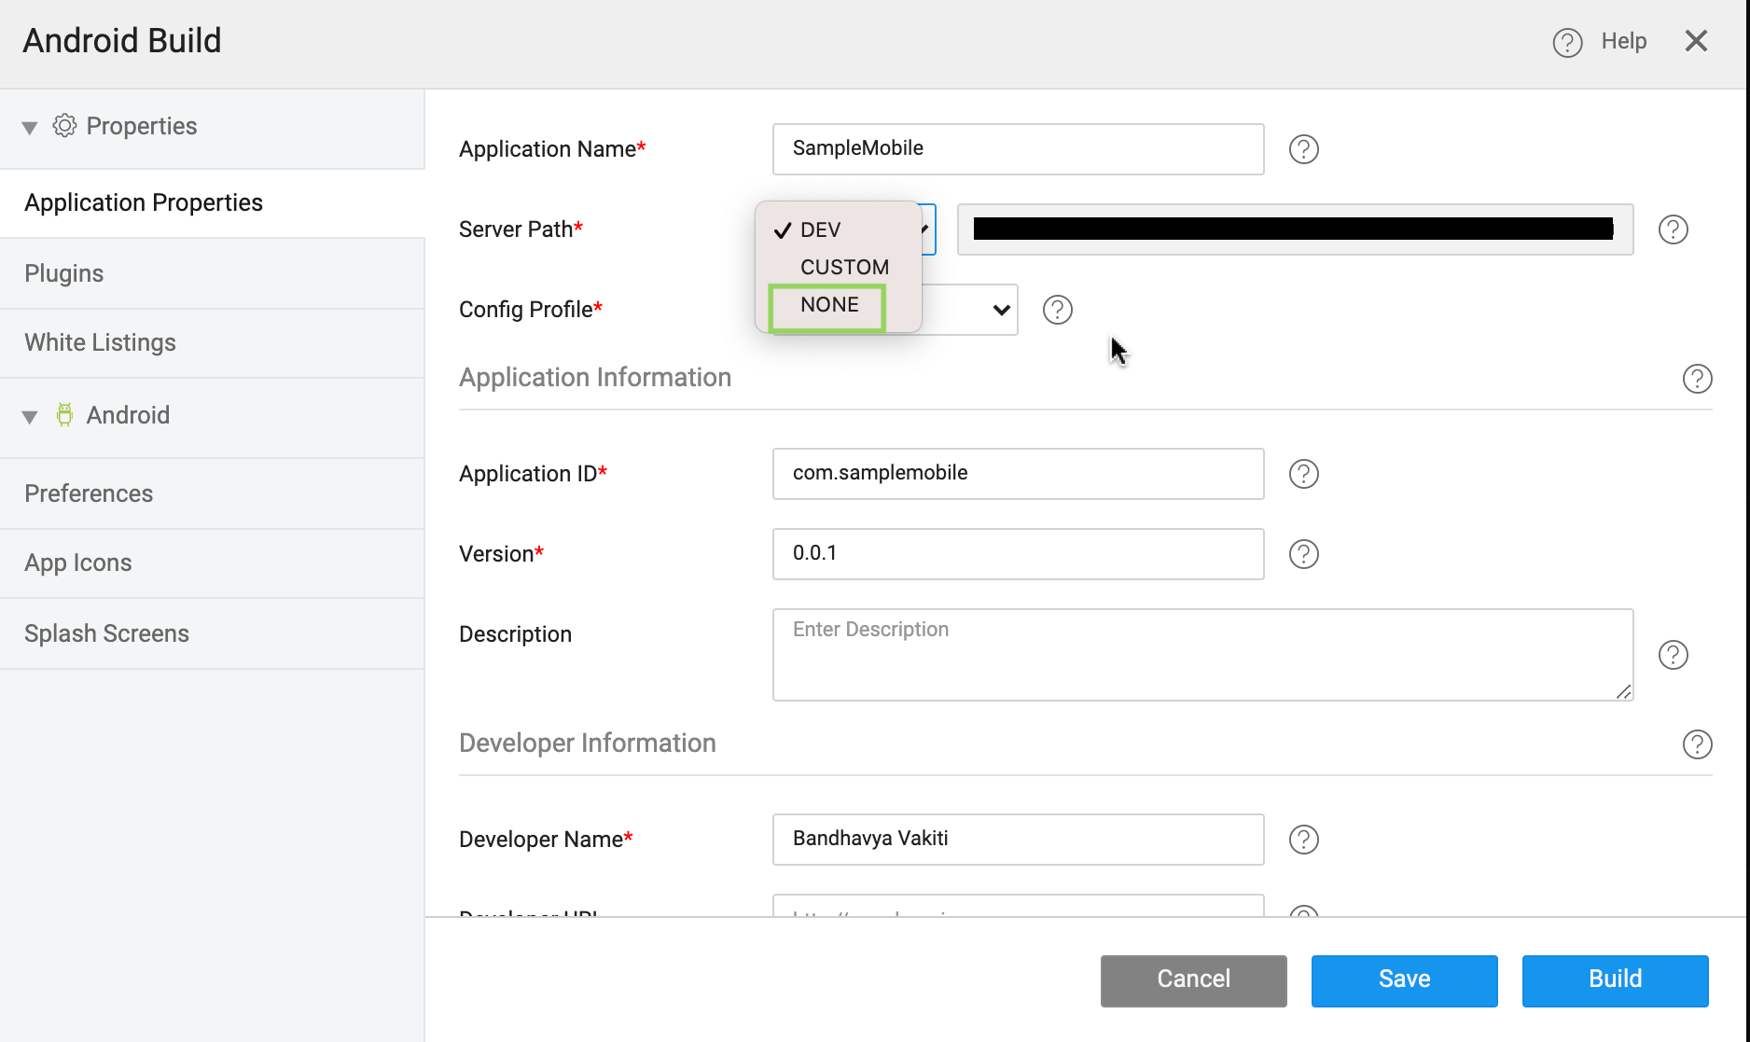Collapse the Properties section in sidebar

pyautogui.click(x=30, y=128)
